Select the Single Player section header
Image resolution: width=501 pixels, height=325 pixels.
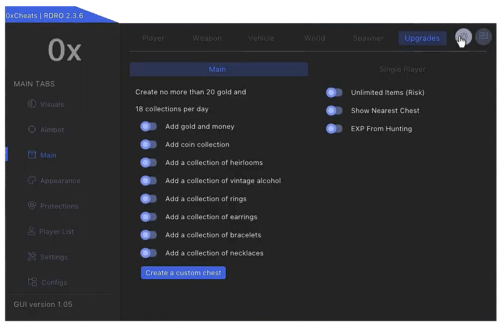(x=402, y=70)
